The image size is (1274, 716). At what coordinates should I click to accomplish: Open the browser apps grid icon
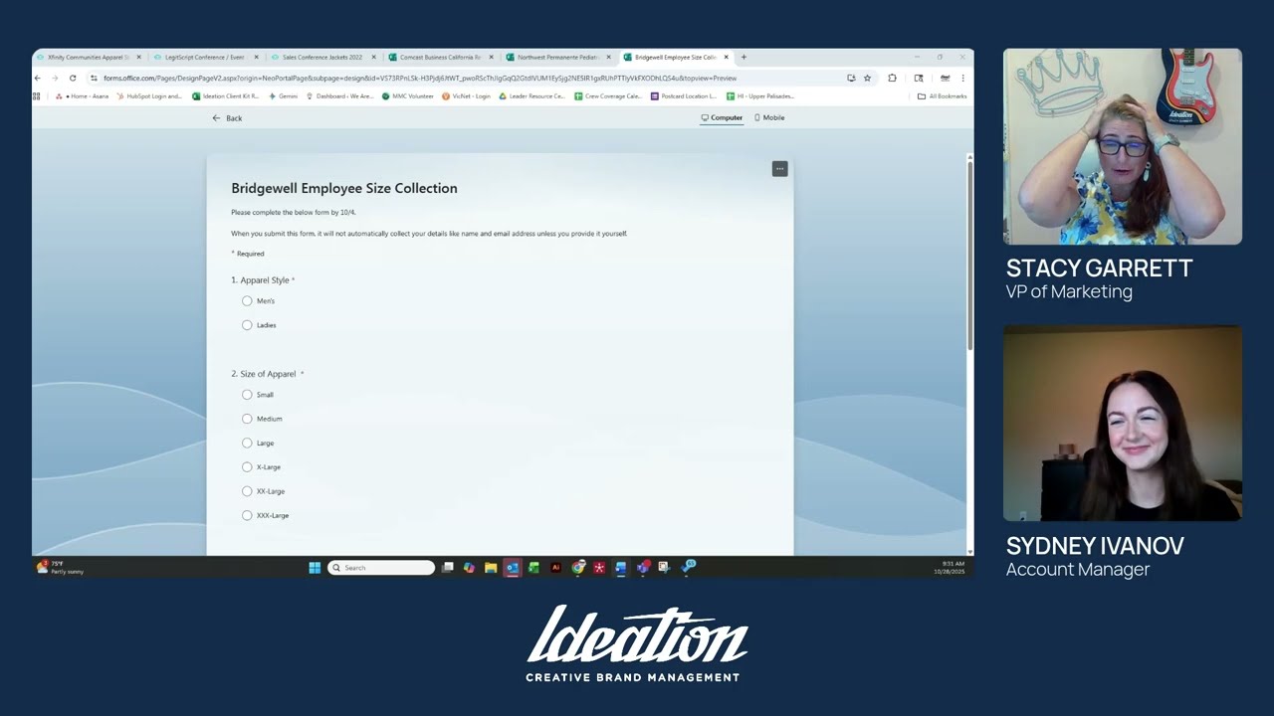tap(37, 96)
